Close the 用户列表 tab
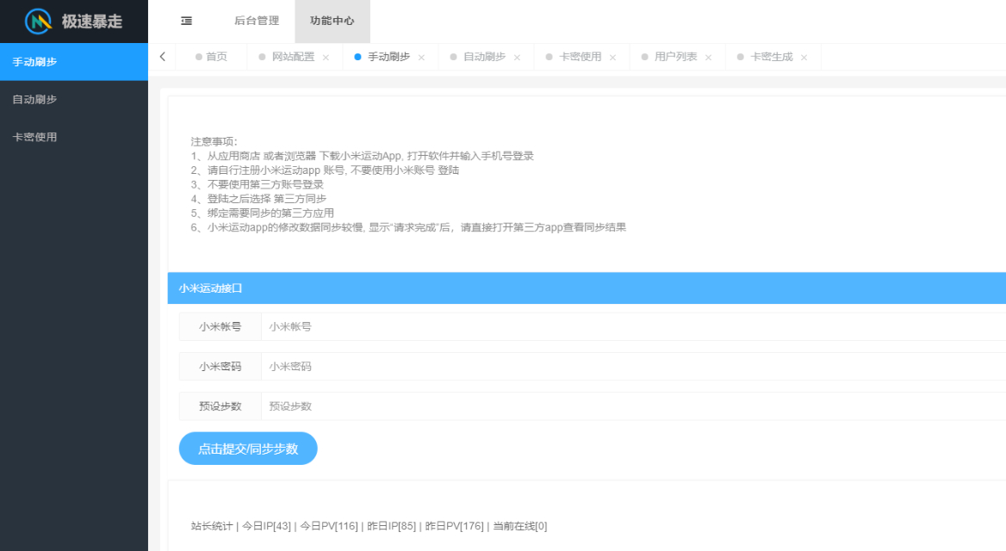This screenshot has height=551, width=1006. click(x=708, y=58)
